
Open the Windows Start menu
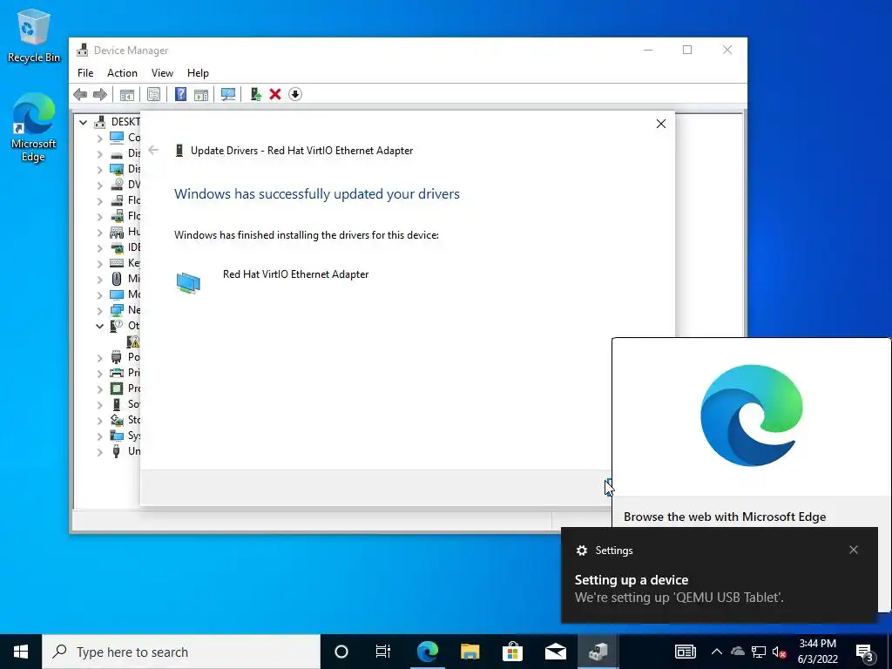pos(21,652)
